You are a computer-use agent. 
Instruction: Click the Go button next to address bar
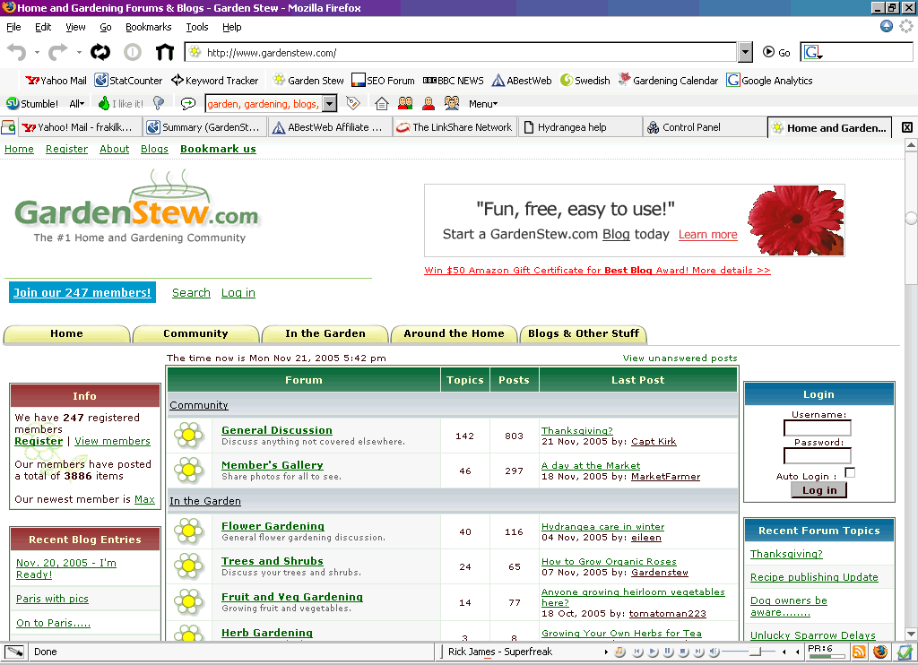776,53
